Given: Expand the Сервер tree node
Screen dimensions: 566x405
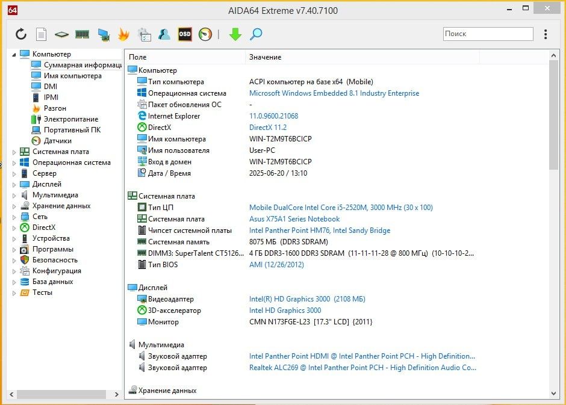Looking at the screenshot, I should click(x=14, y=174).
